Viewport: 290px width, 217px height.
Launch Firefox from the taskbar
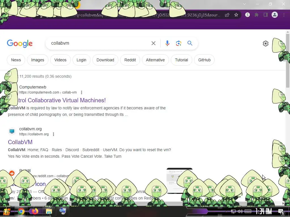click(x=35, y=211)
